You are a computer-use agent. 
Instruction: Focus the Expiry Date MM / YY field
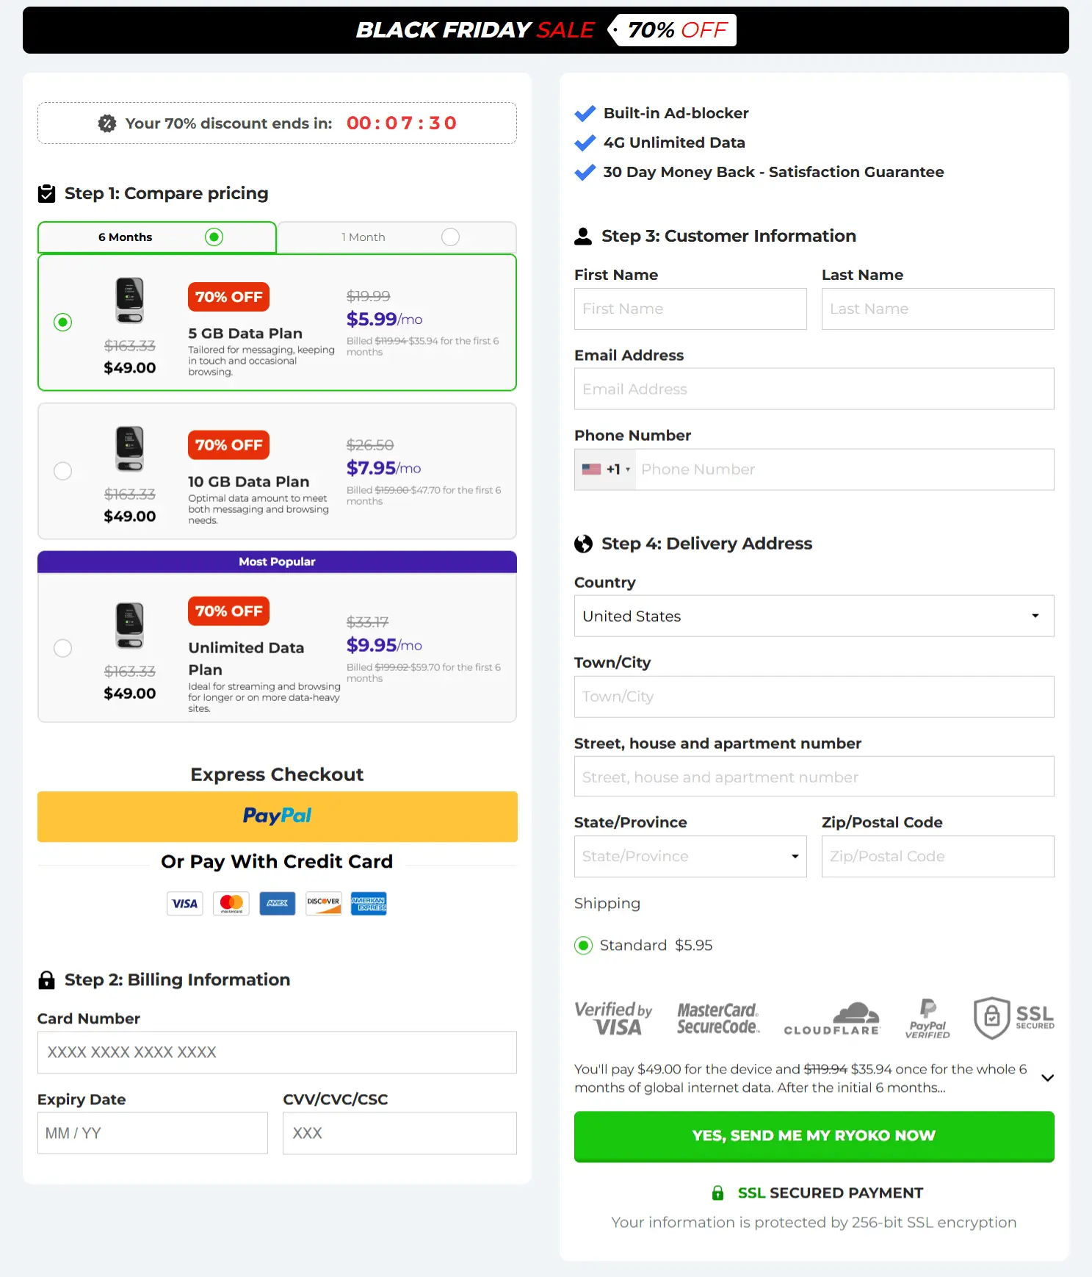pos(153,1133)
